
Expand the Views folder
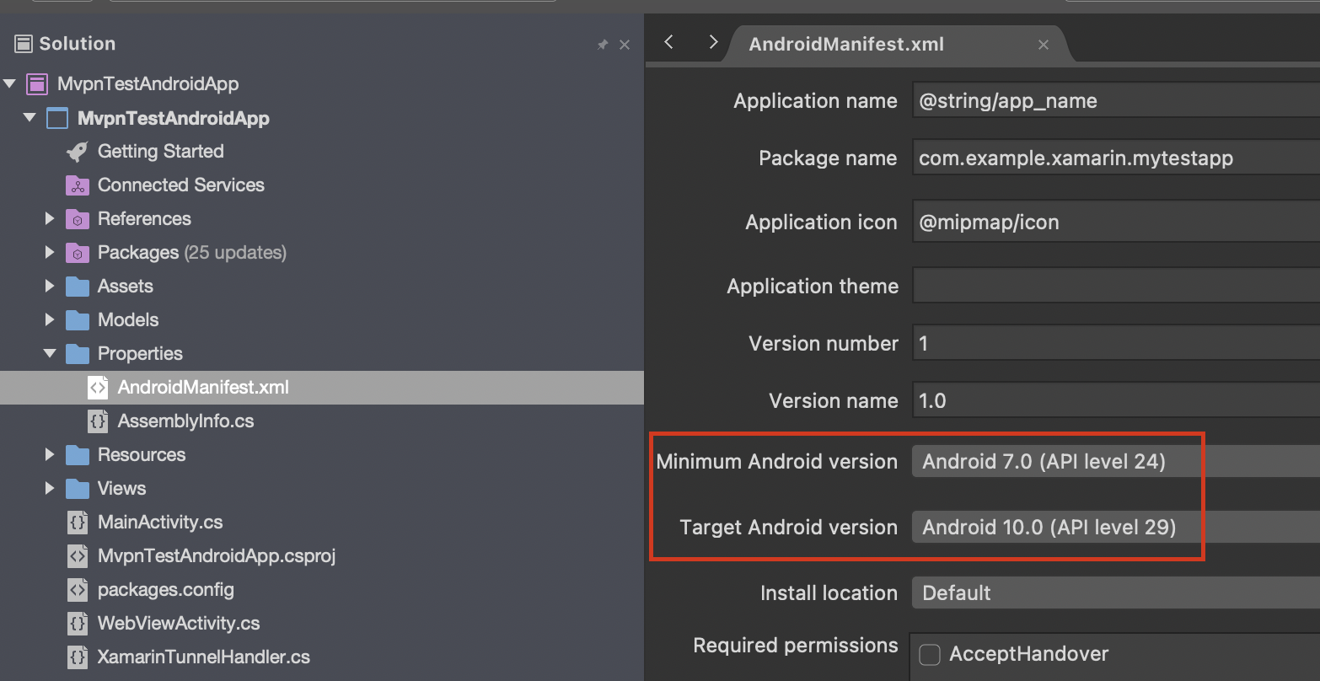(50, 489)
